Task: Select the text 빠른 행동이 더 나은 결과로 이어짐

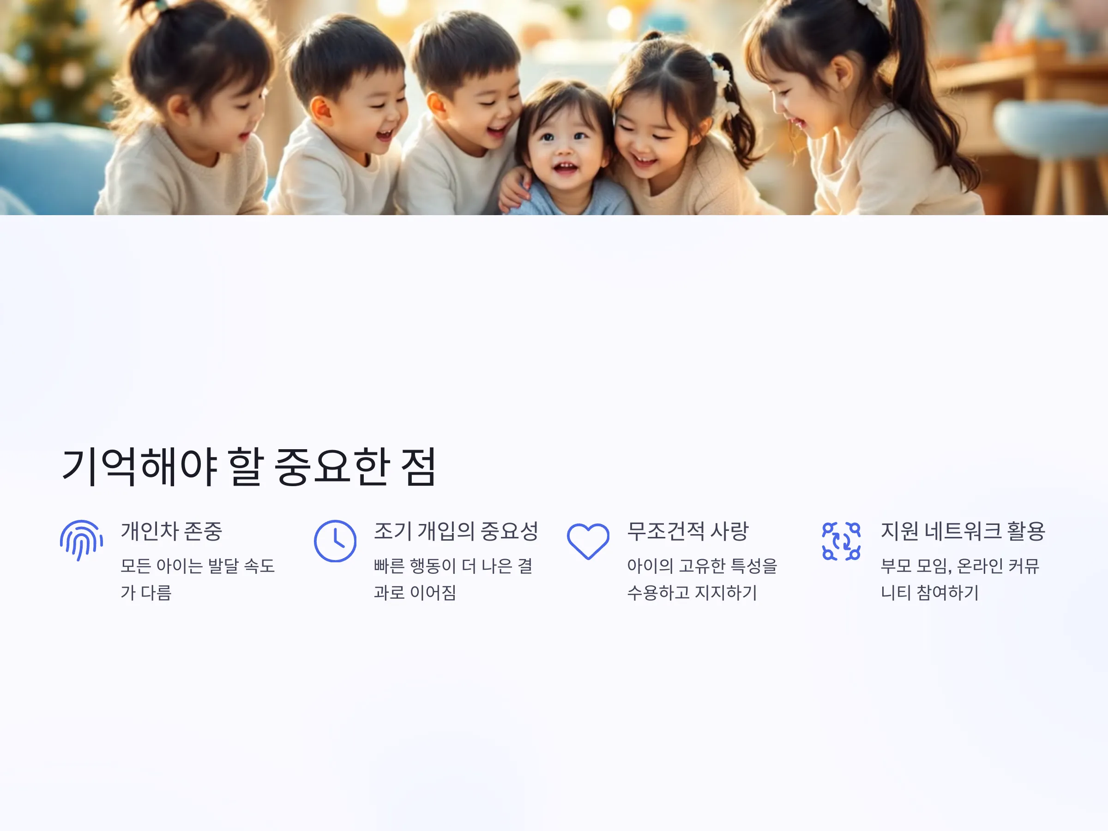Action: tap(453, 579)
